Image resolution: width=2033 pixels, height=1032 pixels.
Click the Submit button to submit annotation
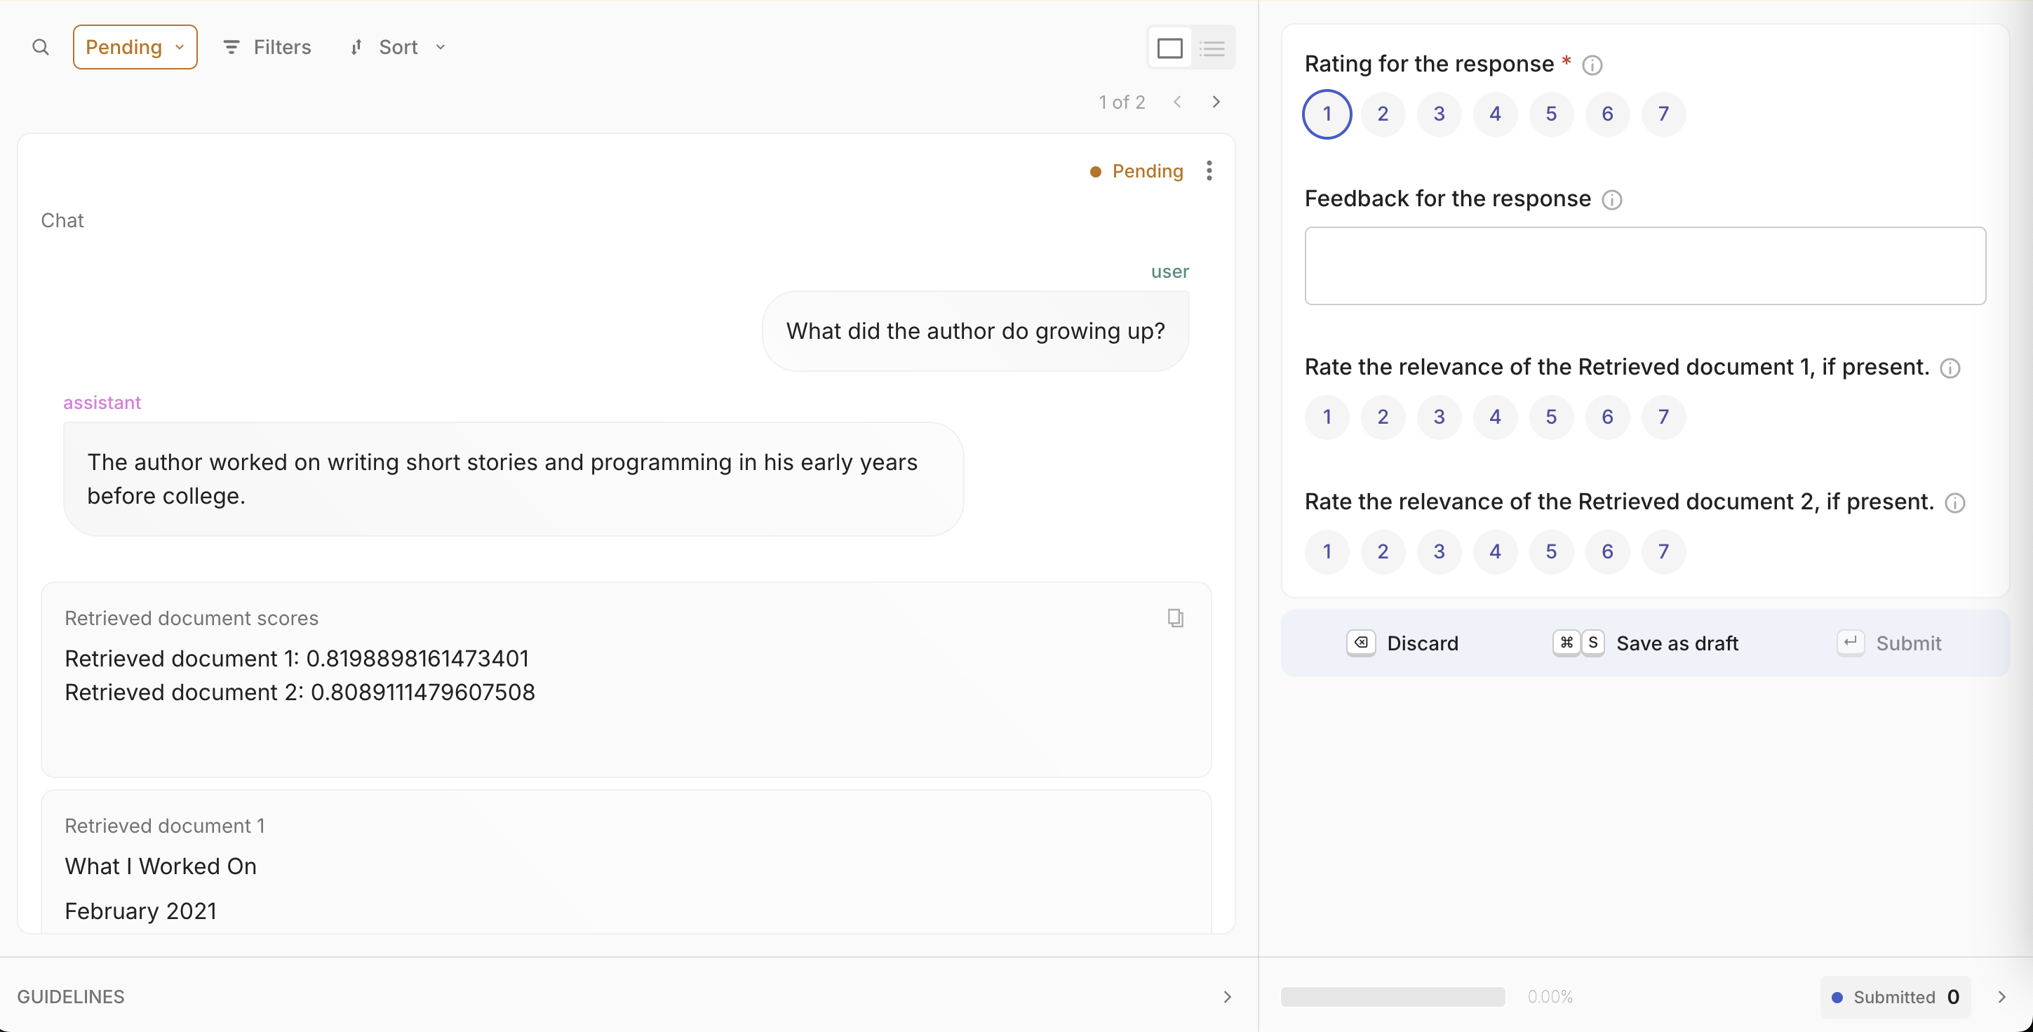[1908, 643]
